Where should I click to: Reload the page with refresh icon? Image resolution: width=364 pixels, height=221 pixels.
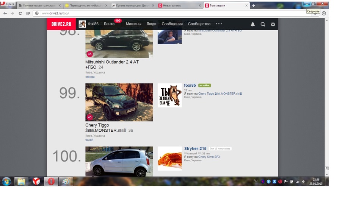click(20, 14)
